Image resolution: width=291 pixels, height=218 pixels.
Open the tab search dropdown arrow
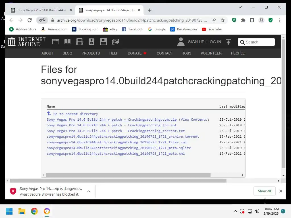[240, 7]
